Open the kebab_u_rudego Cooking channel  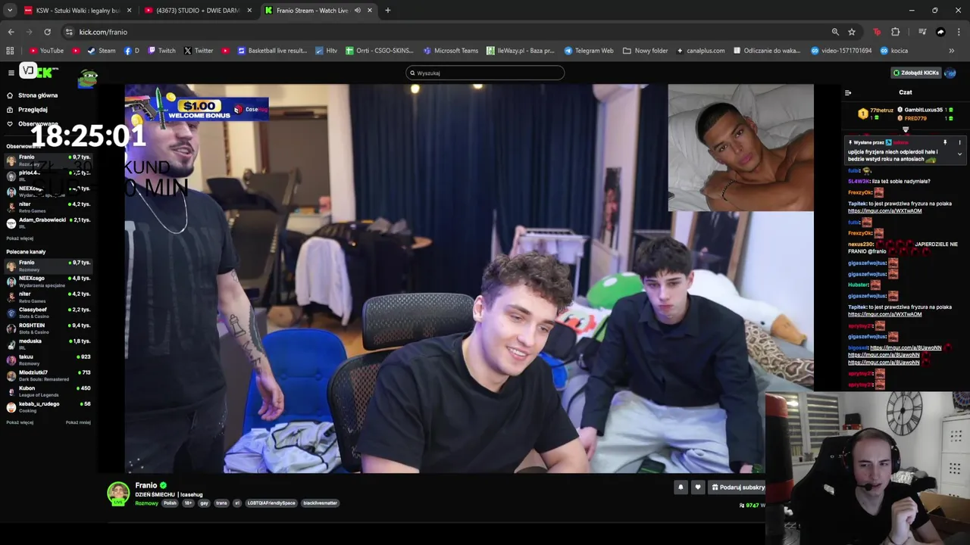pyautogui.click(x=48, y=407)
